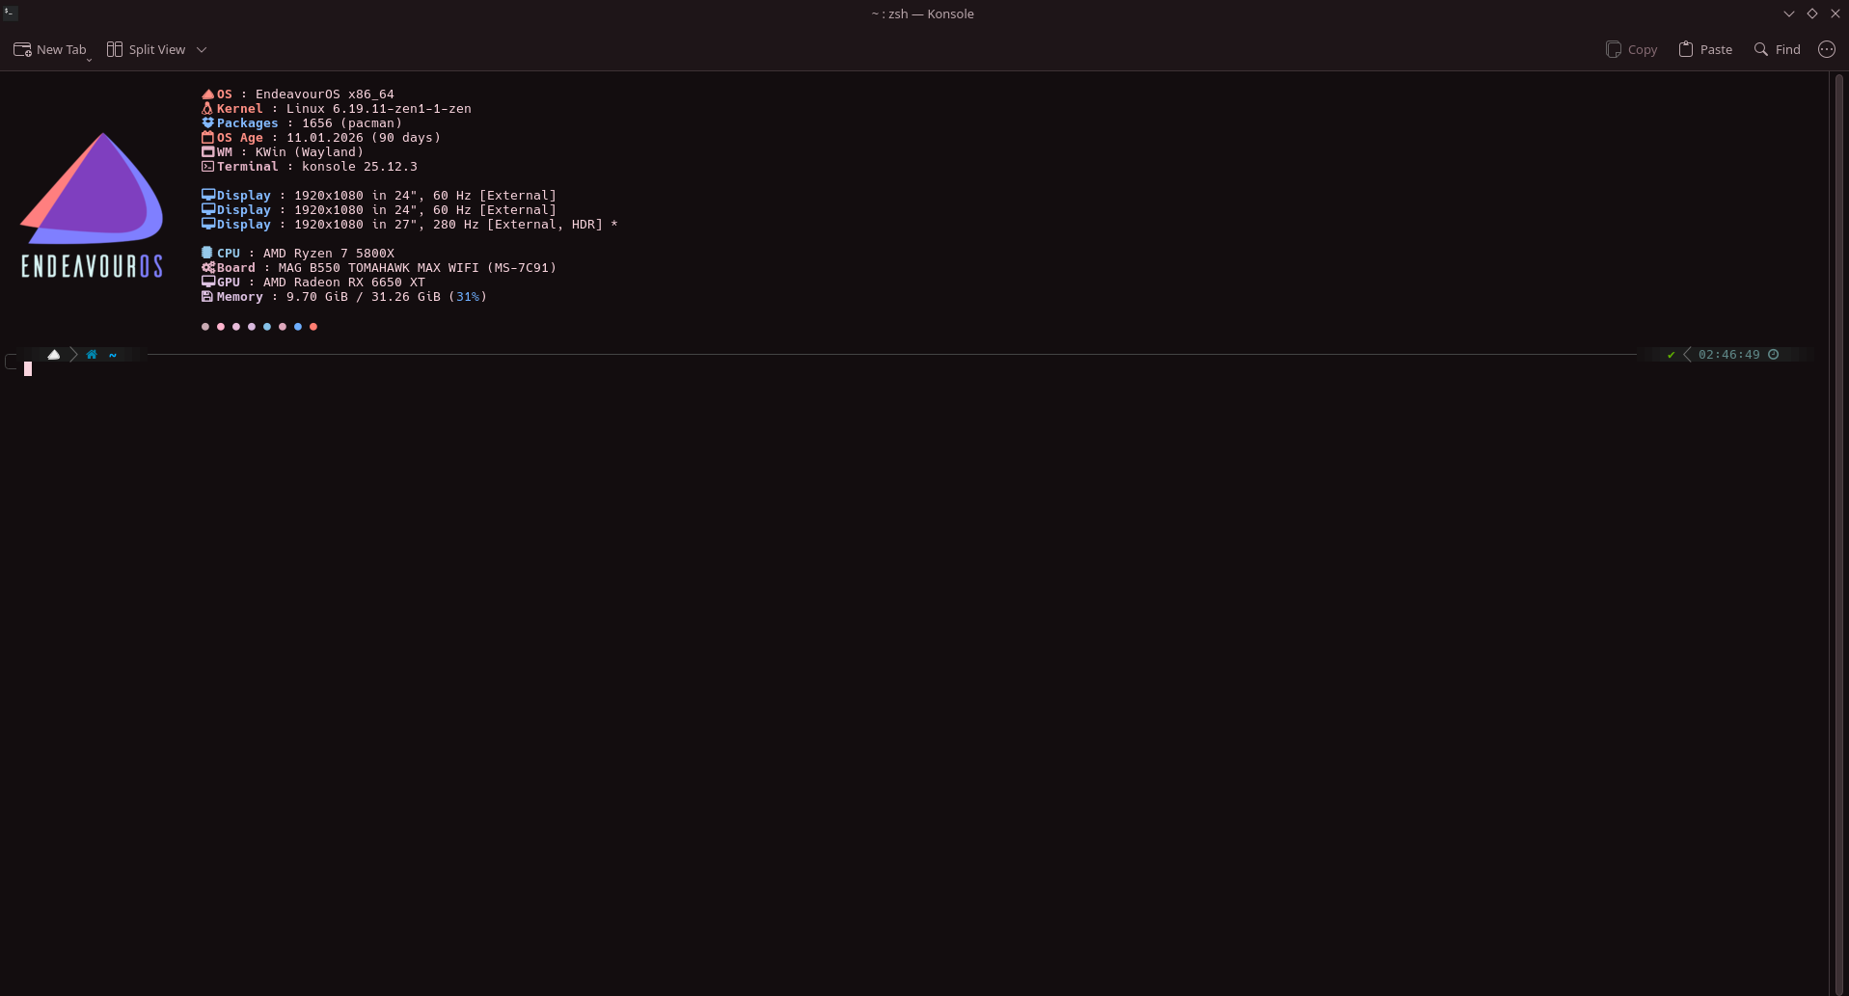Image resolution: width=1849 pixels, height=996 pixels.
Task: Click the "EndeavourOS x86_64" text
Action: [x=324, y=94]
